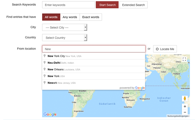Choose New York City suggestion
Image resolution: width=195 pixels, height=120 pixels.
(x=94, y=56)
